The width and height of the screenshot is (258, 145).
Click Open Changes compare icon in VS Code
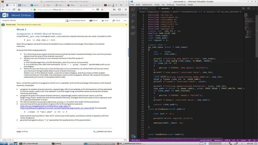pos(243,8)
